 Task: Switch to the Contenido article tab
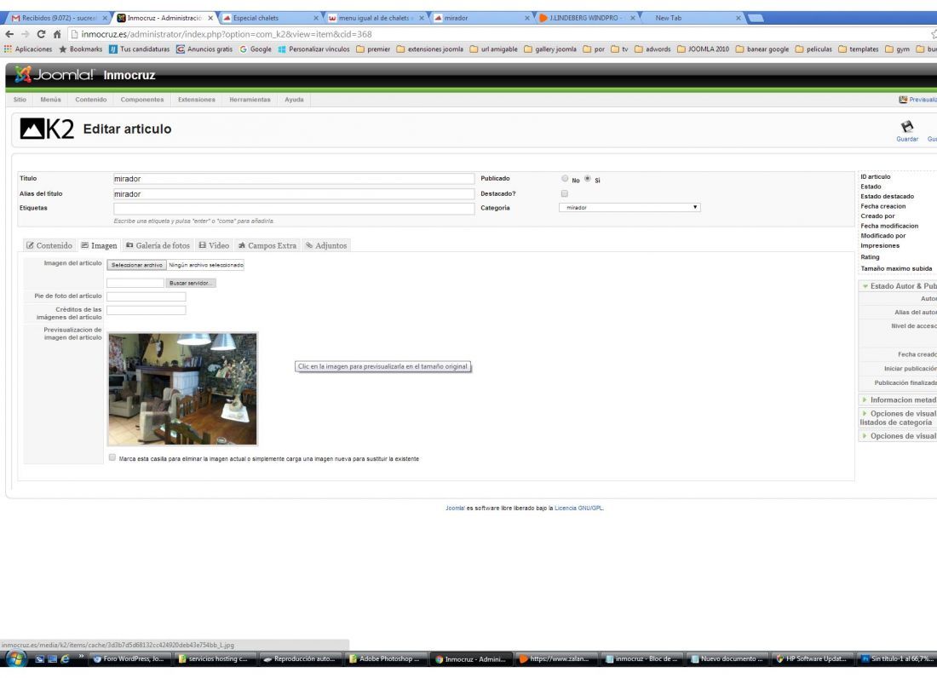49,245
